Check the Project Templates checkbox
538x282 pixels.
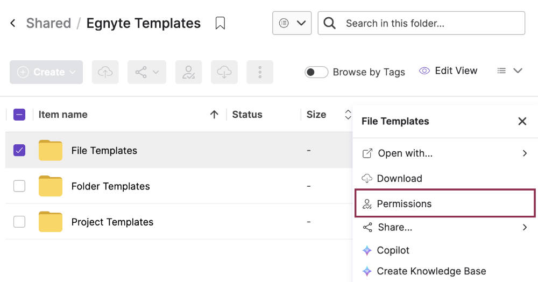pyautogui.click(x=19, y=222)
